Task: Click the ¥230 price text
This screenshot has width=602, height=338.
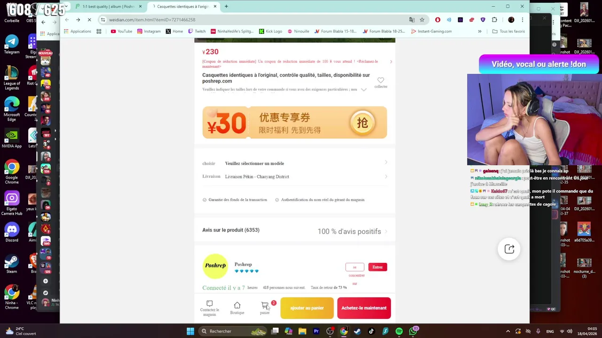Action: pyautogui.click(x=210, y=52)
